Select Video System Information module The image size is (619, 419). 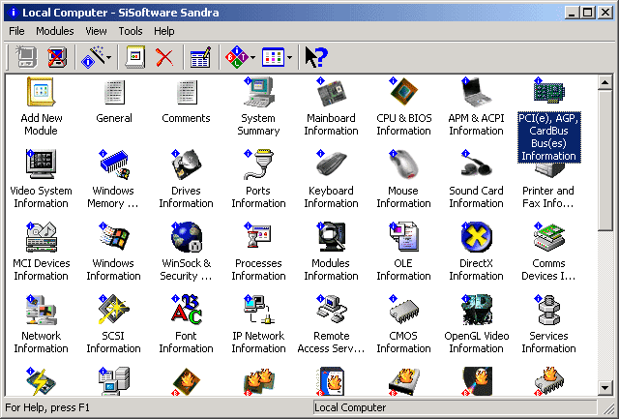coord(41,165)
